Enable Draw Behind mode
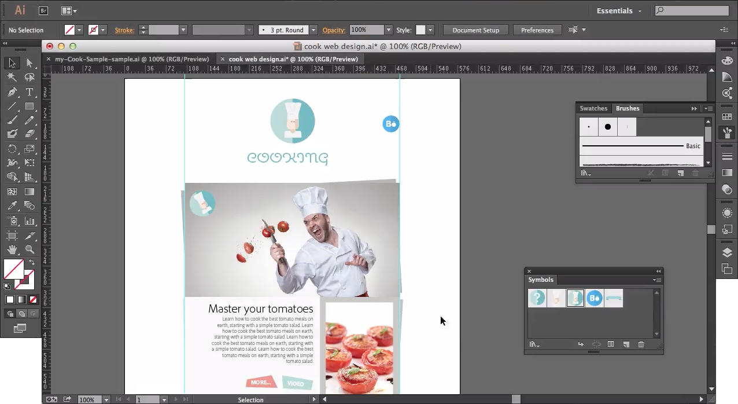 click(x=21, y=314)
